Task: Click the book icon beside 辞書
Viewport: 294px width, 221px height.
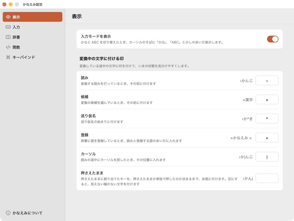Action: [8, 37]
